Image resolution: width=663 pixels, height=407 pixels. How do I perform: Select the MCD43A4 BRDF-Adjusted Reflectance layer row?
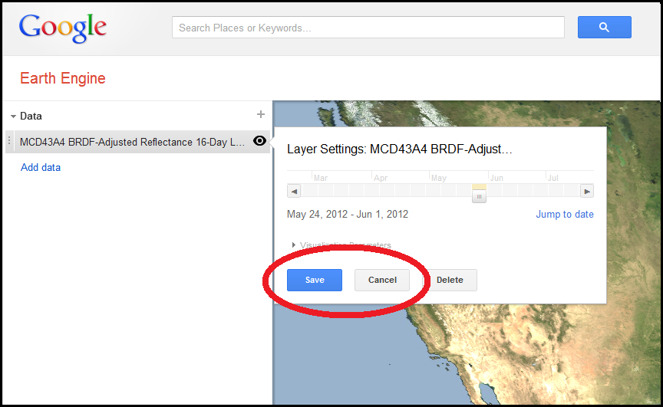137,142
